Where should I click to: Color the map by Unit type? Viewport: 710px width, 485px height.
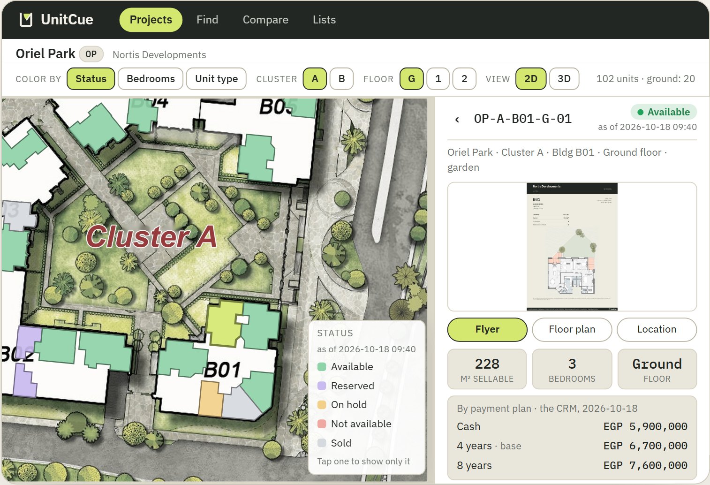point(217,79)
